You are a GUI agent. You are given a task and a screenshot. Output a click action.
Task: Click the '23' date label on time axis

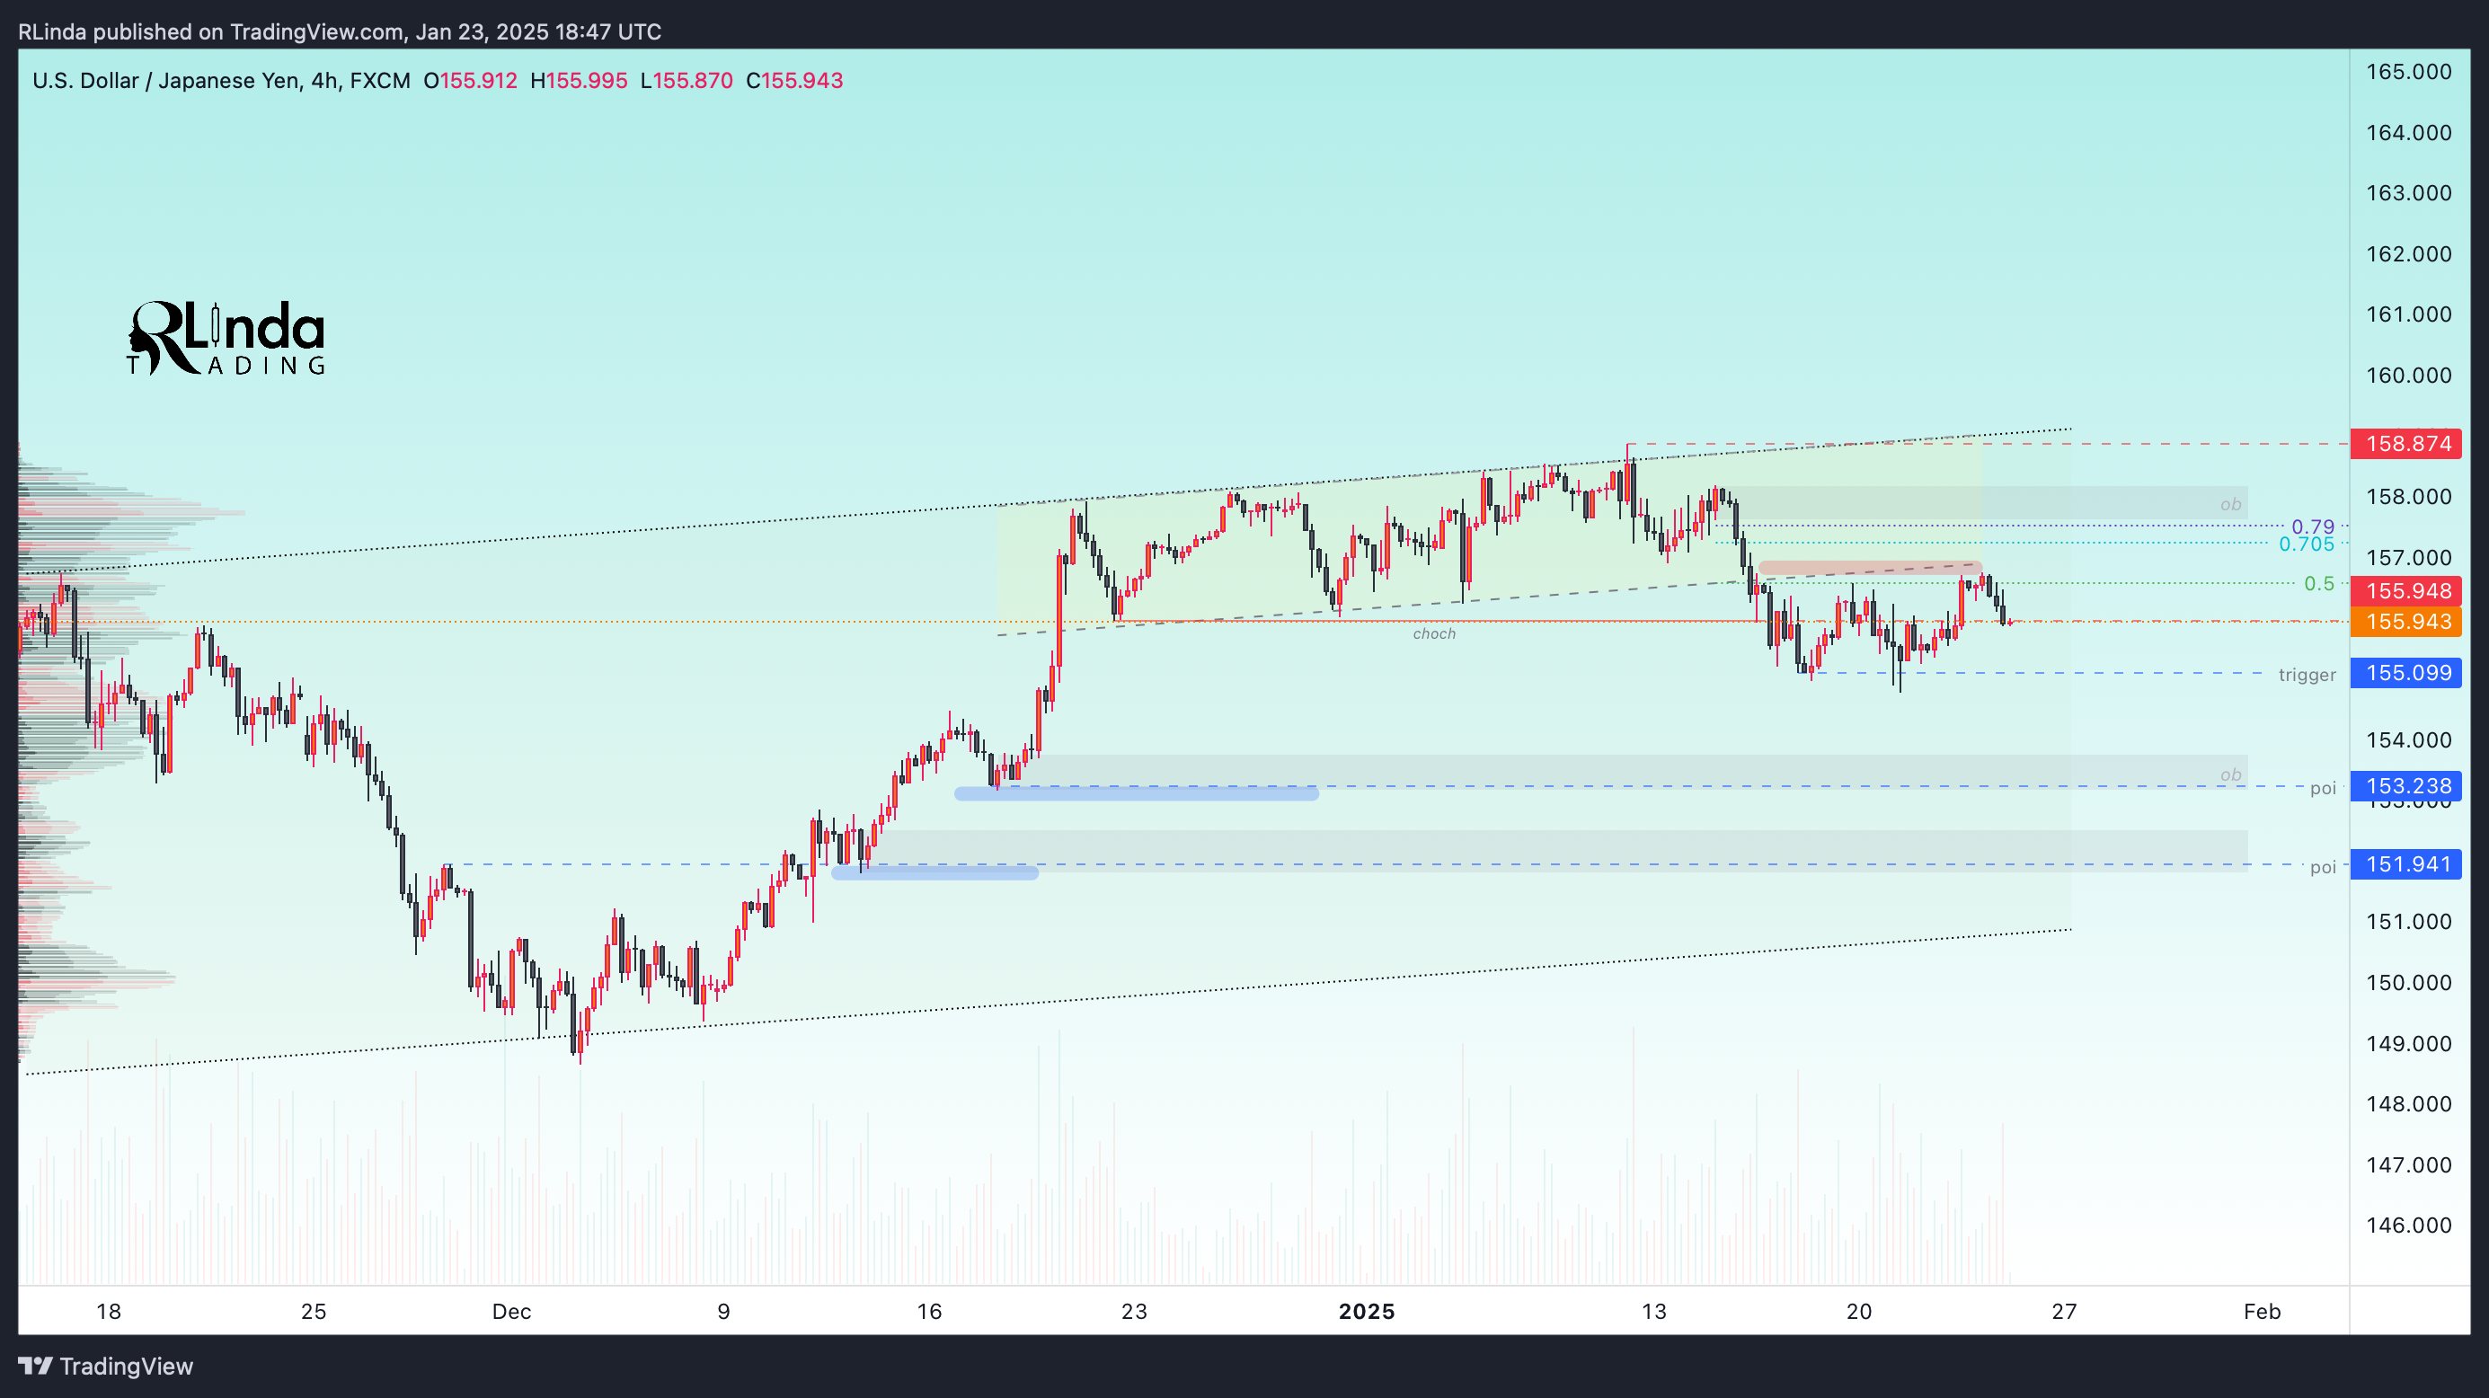pyautogui.click(x=1133, y=1311)
